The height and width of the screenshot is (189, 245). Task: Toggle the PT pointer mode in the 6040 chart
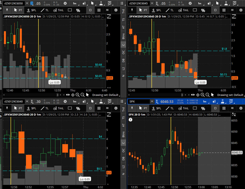pos(18,108)
